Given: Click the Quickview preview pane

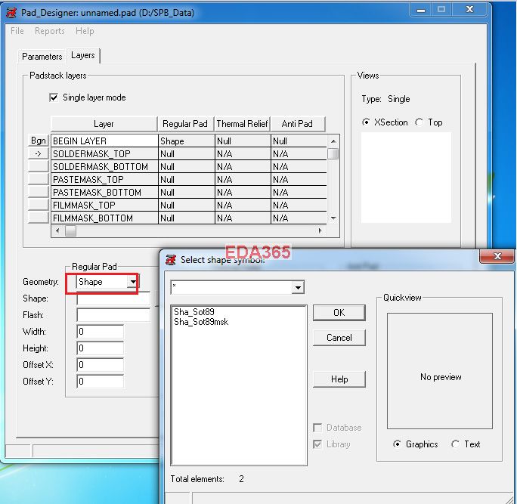Looking at the screenshot, I should (x=440, y=371).
